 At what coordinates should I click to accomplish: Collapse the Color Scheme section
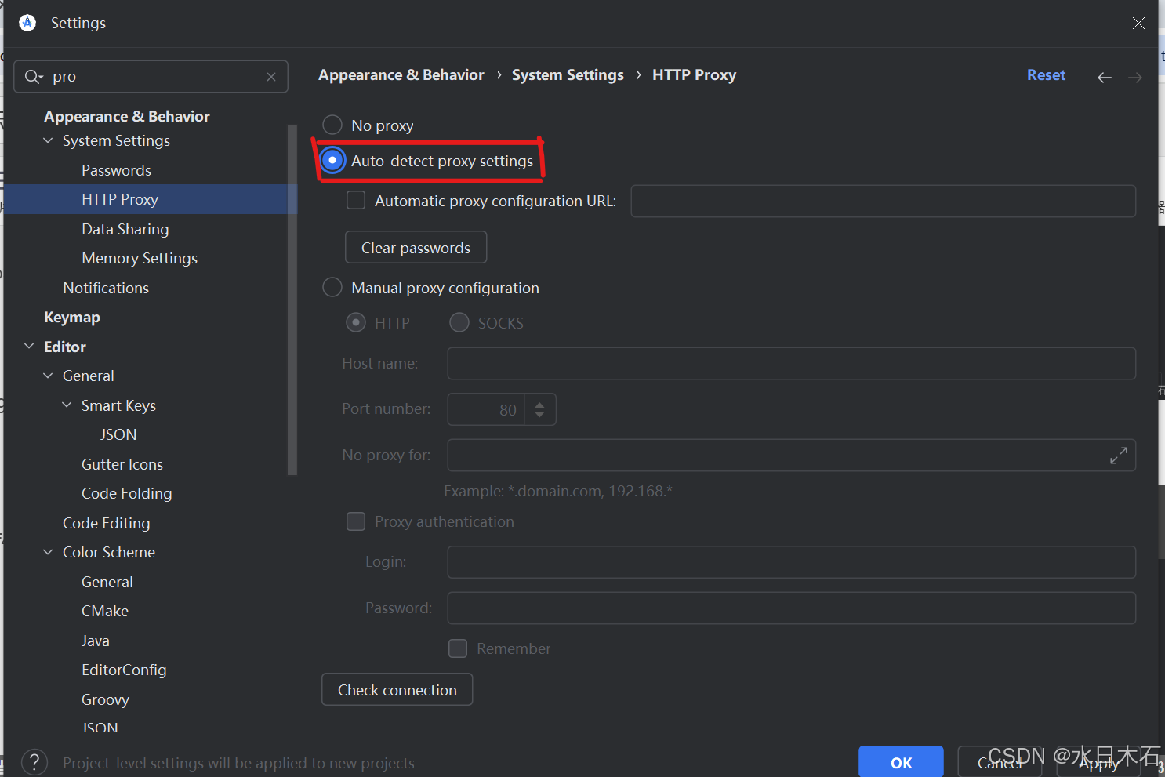click(47, 552)
